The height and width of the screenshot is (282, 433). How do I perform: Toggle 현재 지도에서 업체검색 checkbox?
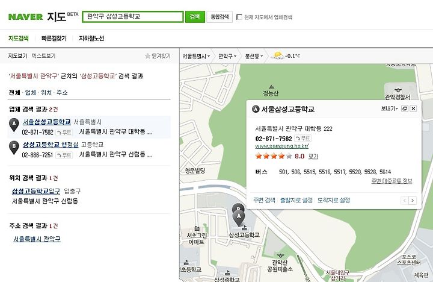click(x=239, y=17)
